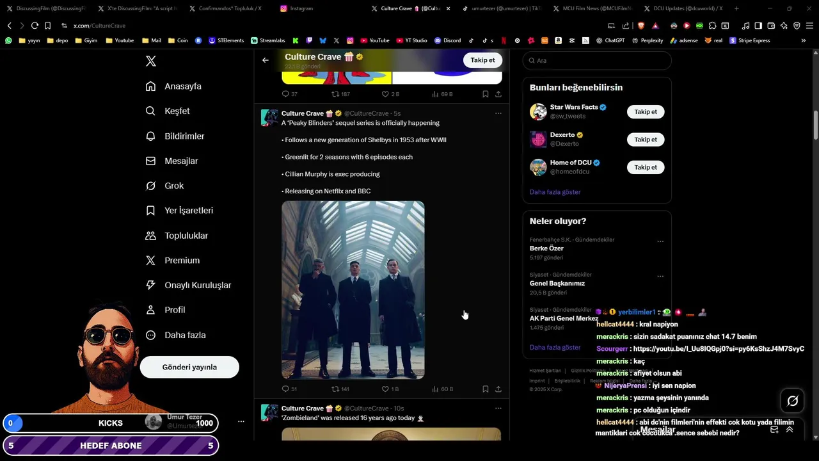Open the X logo home icon

coord(151,61)
